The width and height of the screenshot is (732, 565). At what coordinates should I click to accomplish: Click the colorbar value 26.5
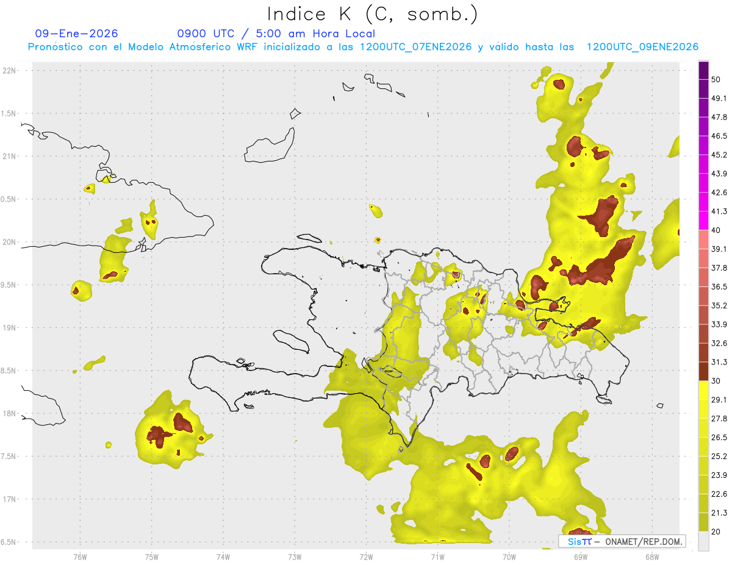click(719, 438)
